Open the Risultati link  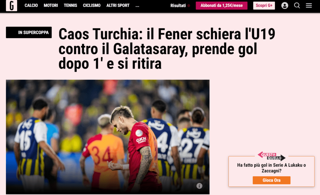pyautogui.click(x=178, y=6)
